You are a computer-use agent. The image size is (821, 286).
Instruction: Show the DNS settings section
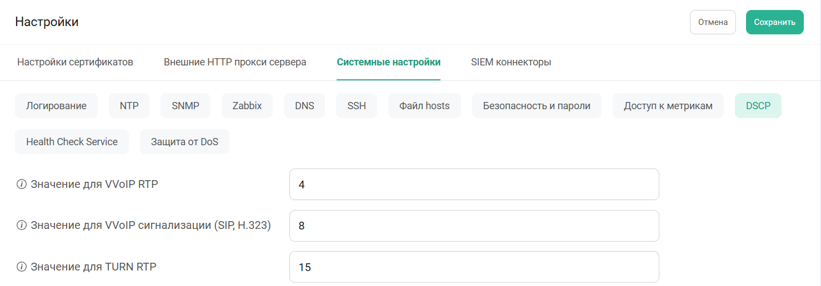304,106
